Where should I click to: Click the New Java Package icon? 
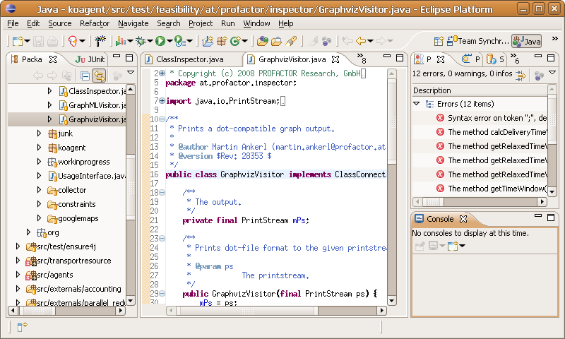coord(222,41)
